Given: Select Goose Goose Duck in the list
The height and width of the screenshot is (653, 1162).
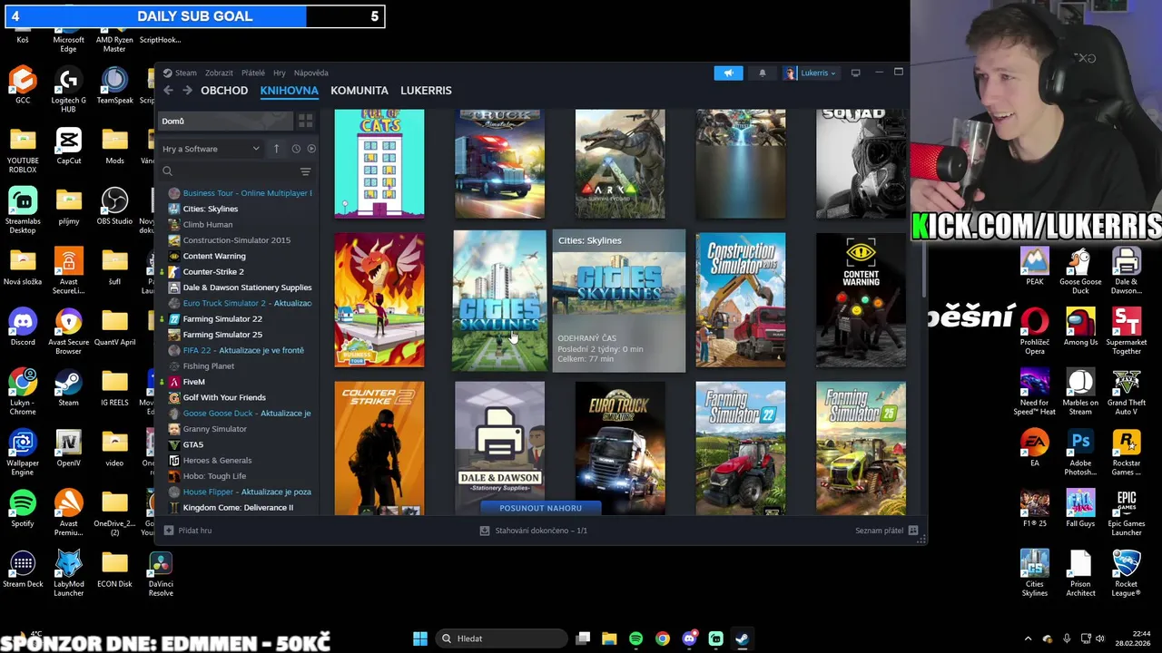Looking at the screenshot, I should click(x=240, y=413).
